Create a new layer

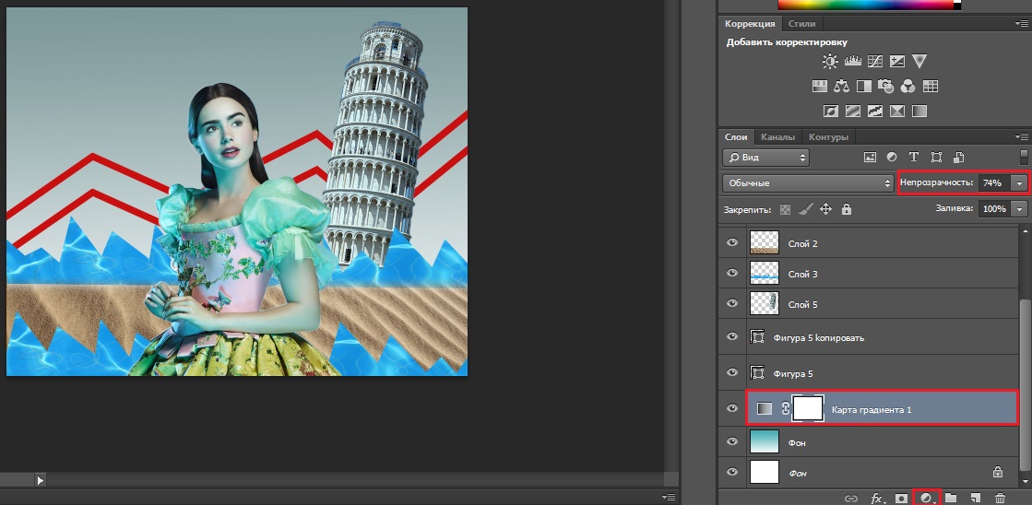pos(976,499)
